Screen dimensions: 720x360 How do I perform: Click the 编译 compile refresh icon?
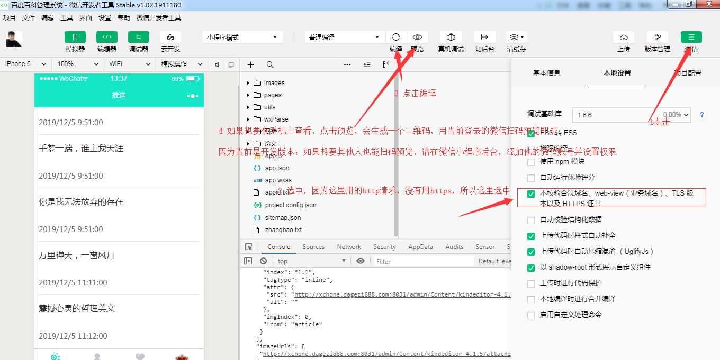[396, 37]
